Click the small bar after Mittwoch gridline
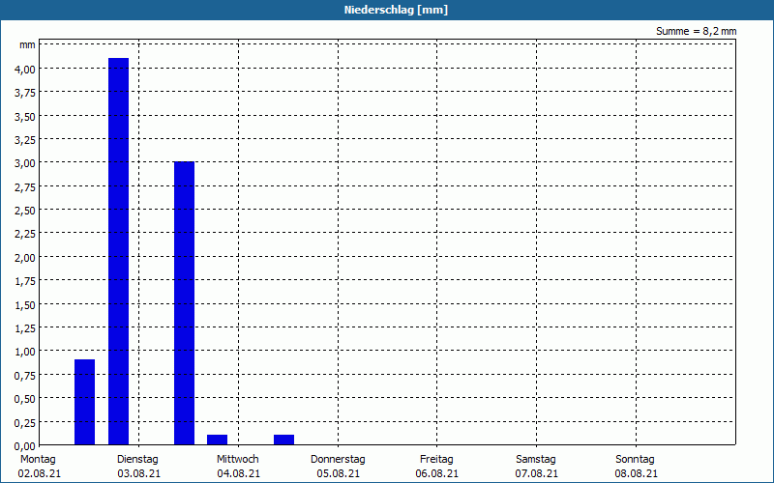This screenshot has width=774, height=483. click(283, 440)
